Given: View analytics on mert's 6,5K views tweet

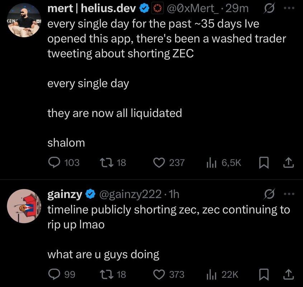Looking at the screenshot, I should [x=210, y=163].
